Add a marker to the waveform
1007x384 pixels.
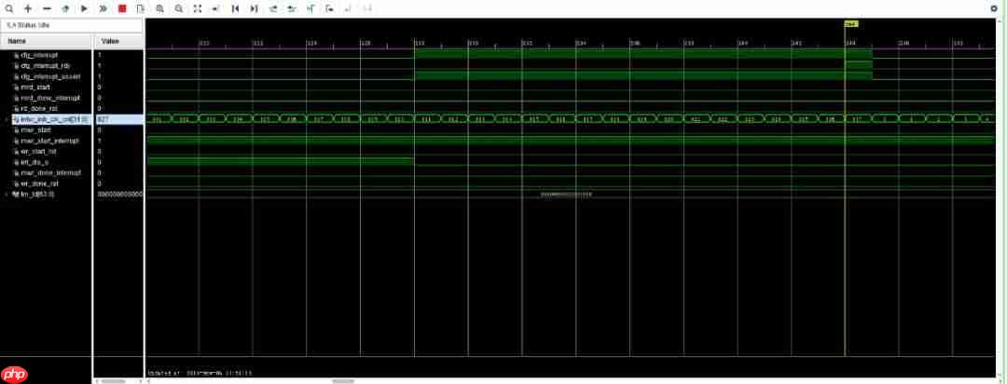(310, 9)
